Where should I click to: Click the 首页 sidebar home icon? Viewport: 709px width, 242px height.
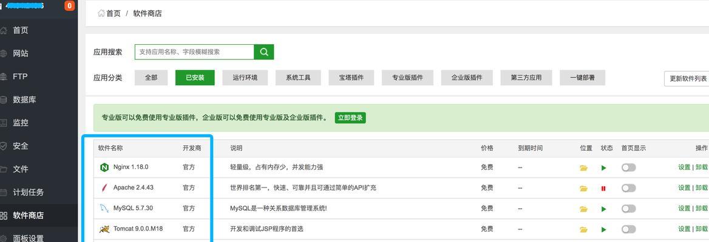pyautogui.click(x=4, y=30)
